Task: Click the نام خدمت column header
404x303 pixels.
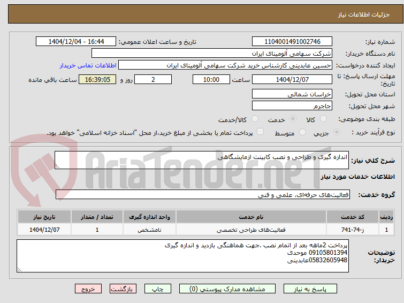Action: (x=251, y=217)
